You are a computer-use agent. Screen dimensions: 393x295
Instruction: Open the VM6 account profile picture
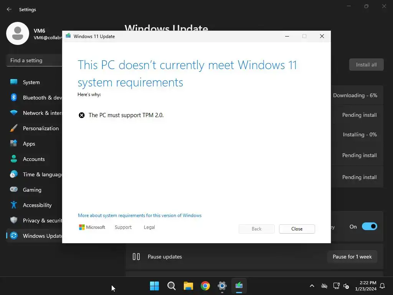tap(18, 33)
